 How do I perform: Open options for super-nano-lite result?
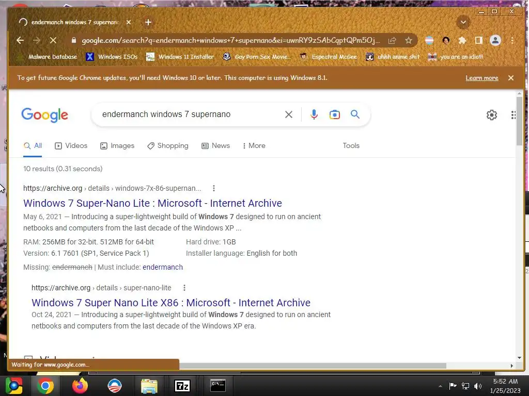184,288
